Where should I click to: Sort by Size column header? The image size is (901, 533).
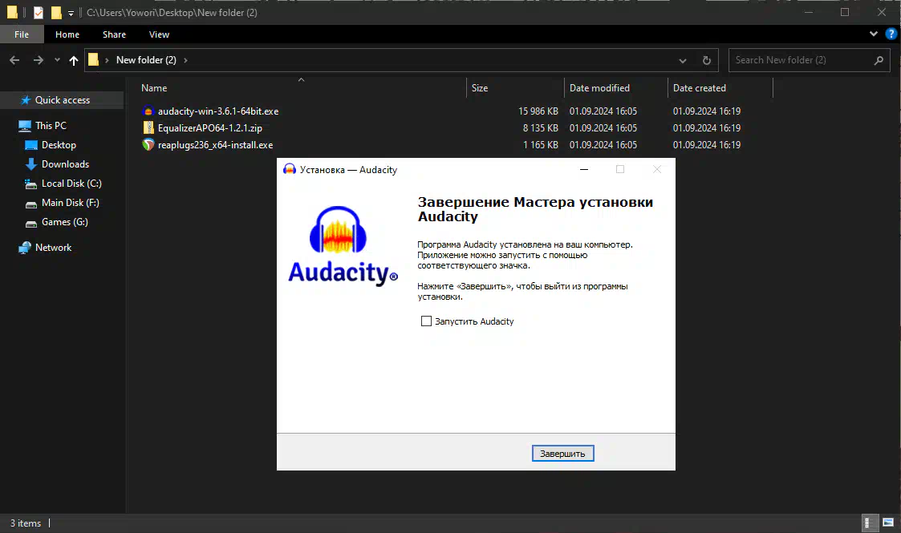click(480, 88)
